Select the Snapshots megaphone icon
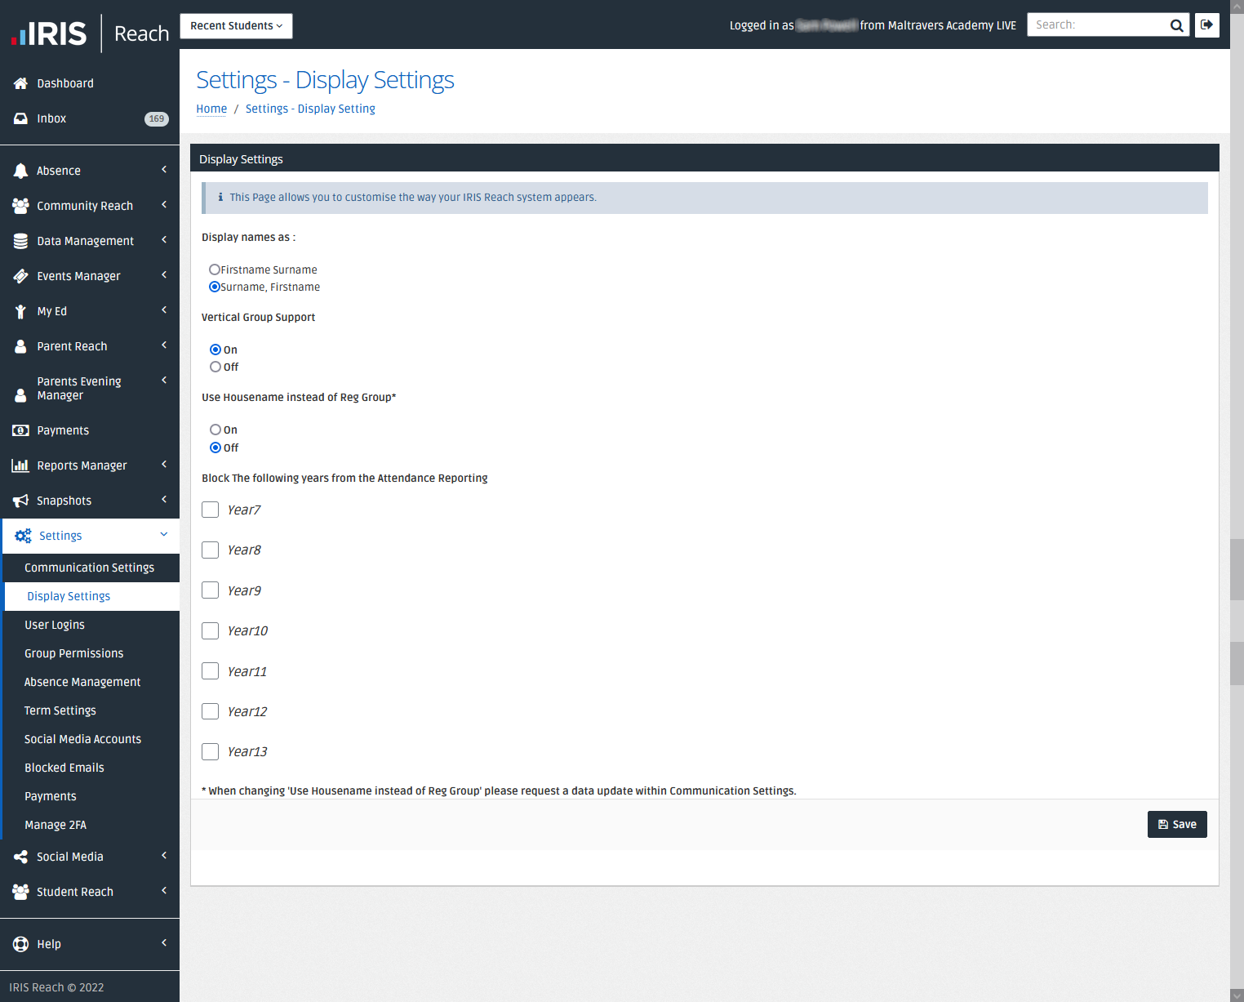The width and height of the screenshot is (1244, 1002). click(20, 500)
